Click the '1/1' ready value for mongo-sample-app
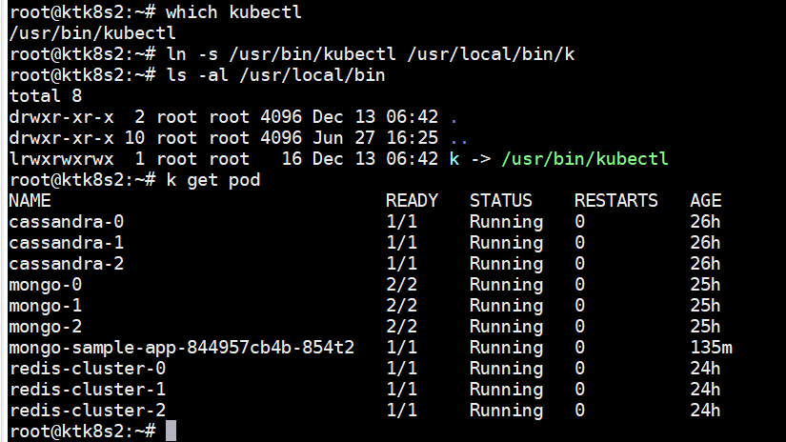This screenshot has height=442, width=786. 401,348
